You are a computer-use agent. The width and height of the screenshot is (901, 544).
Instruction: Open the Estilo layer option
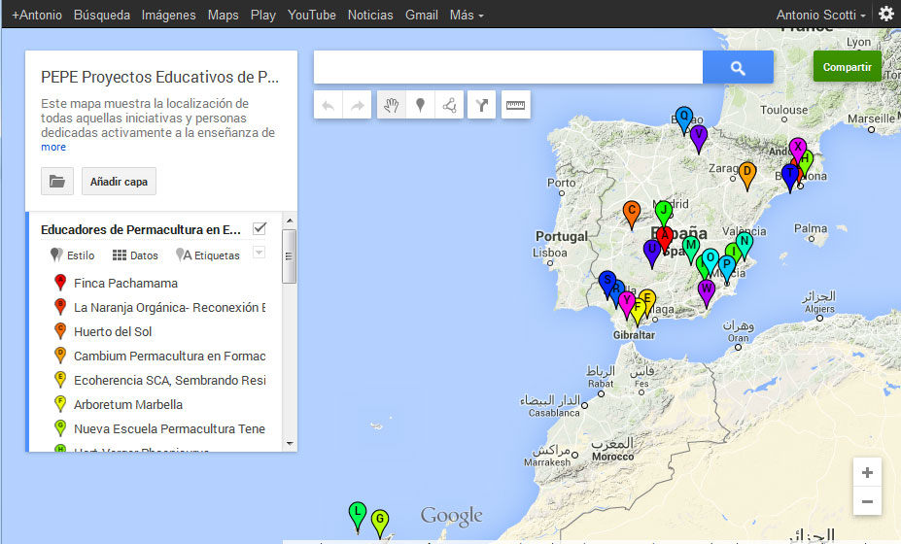72,255
